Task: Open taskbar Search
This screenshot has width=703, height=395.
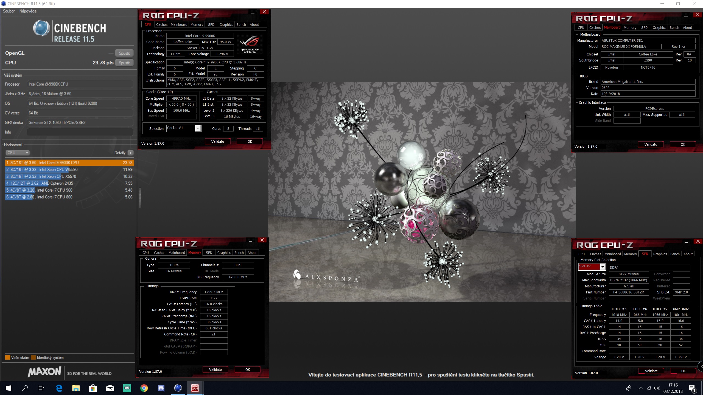Action: pos(25,388)
